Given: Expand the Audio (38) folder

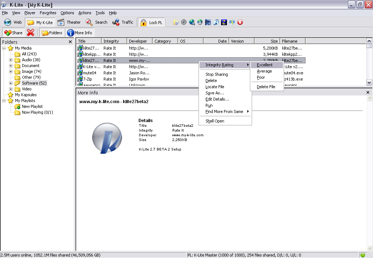Looking at the screenshot, I should pos(11,60).
